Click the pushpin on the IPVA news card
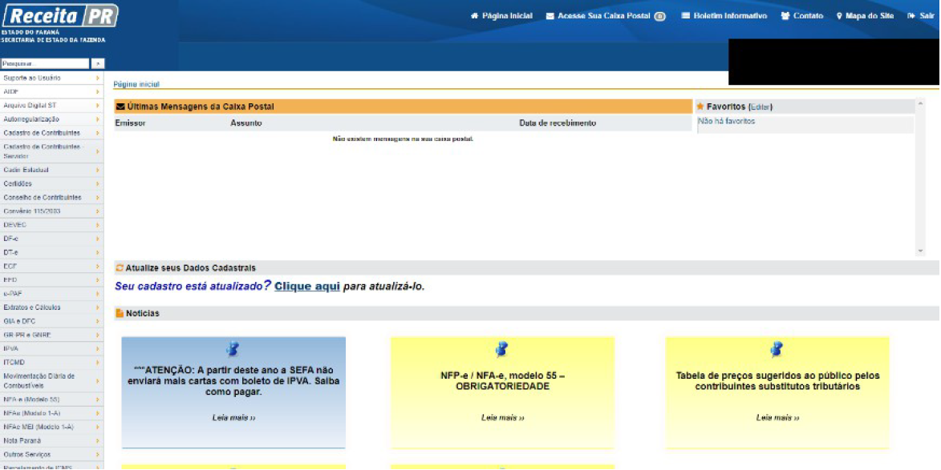 point(233,349)
